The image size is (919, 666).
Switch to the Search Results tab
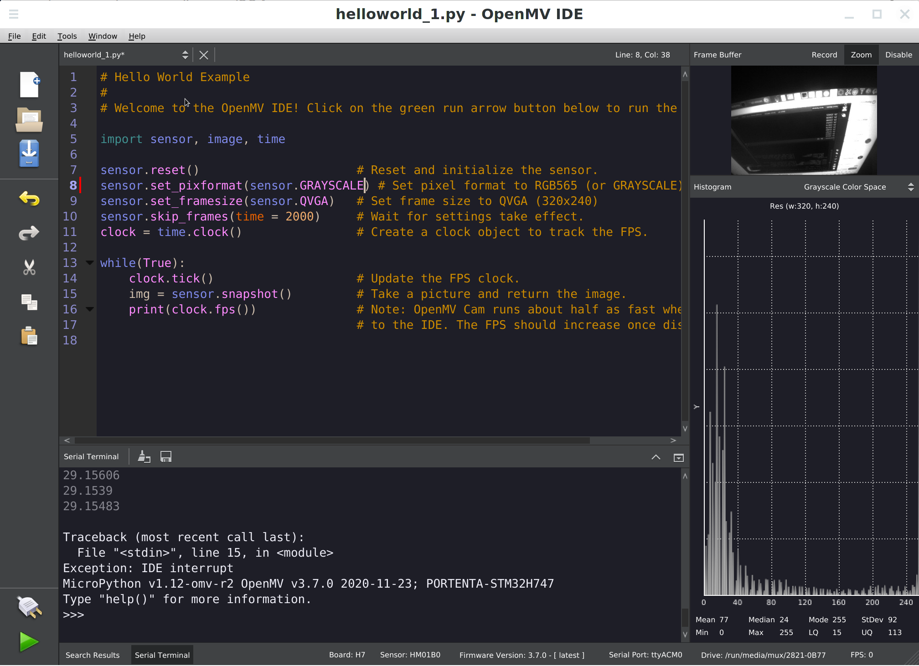93,655
